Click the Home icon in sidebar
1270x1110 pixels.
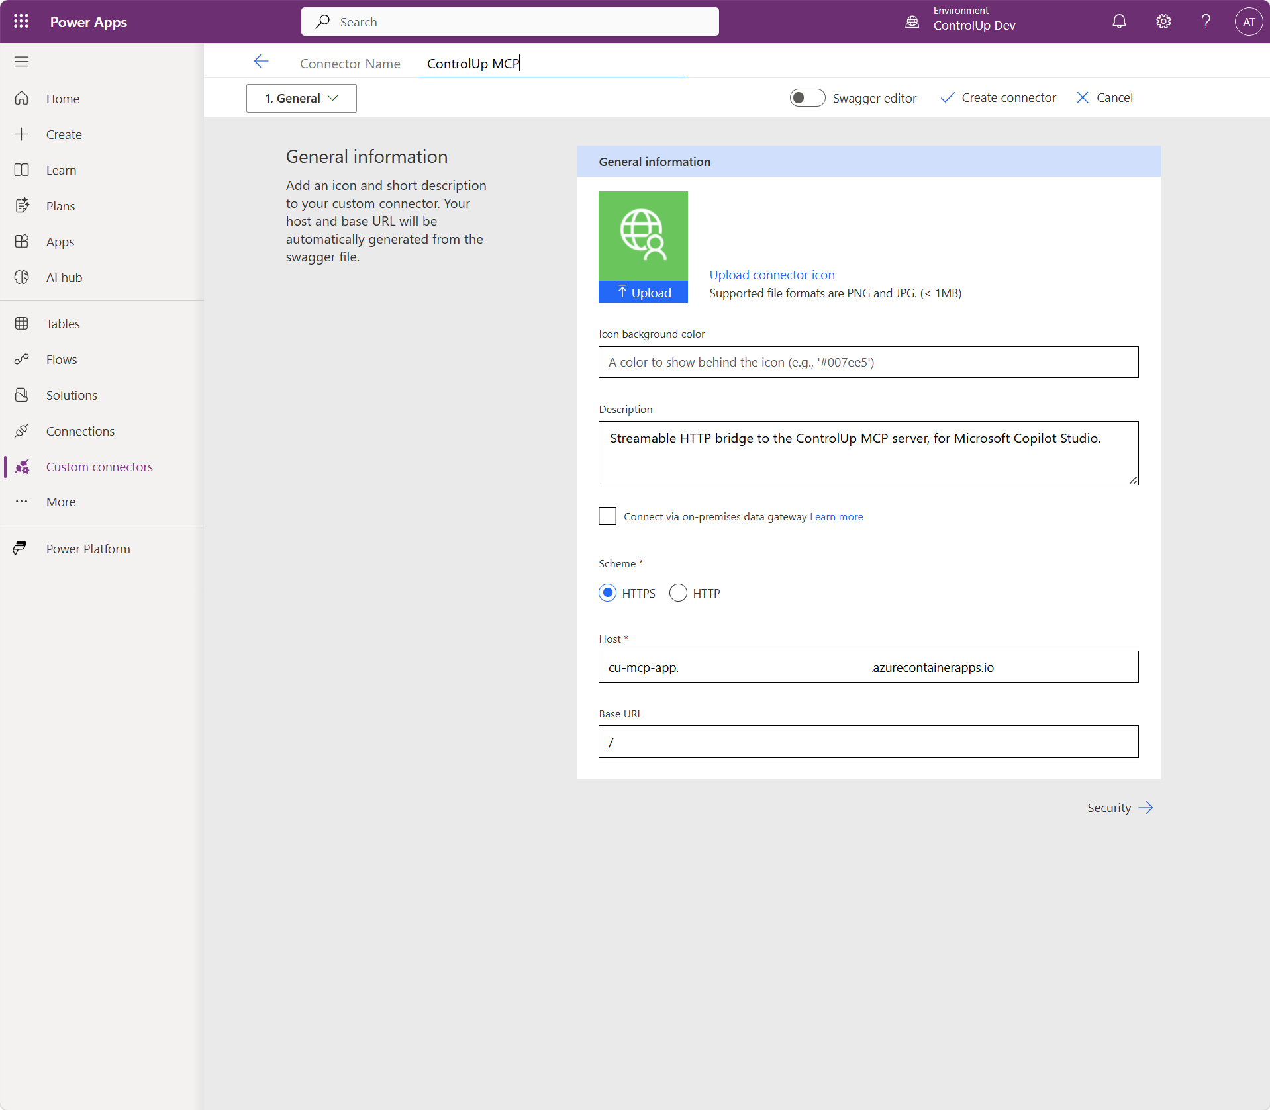(x=22, y=99)
